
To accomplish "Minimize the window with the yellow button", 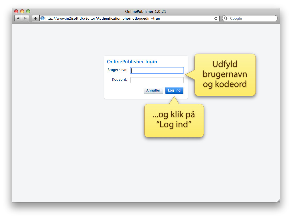I will pos(22,11).
